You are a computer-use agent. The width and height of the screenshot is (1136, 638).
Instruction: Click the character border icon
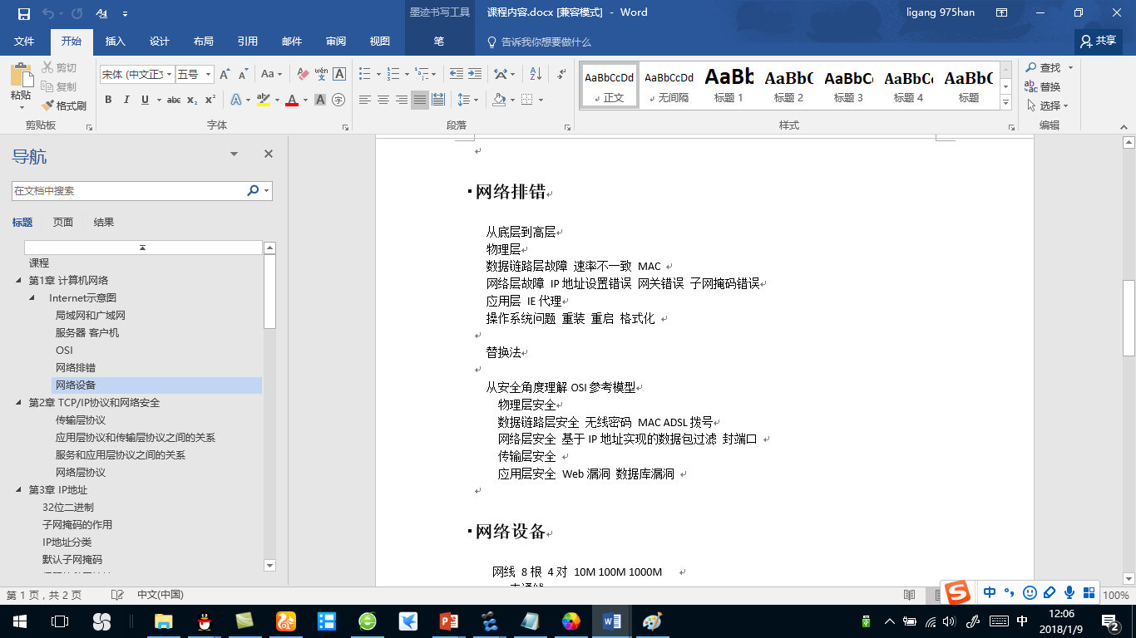point(339,74)
